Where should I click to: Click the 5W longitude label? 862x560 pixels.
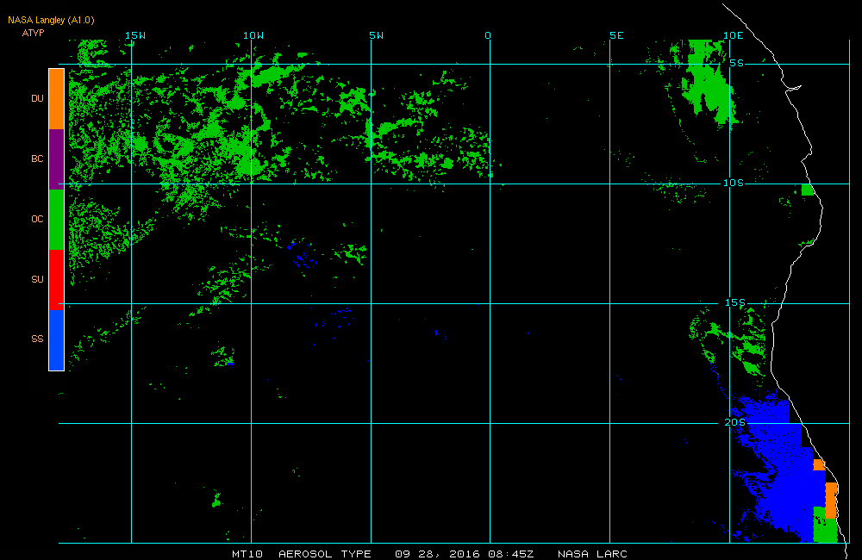point(377,35)
